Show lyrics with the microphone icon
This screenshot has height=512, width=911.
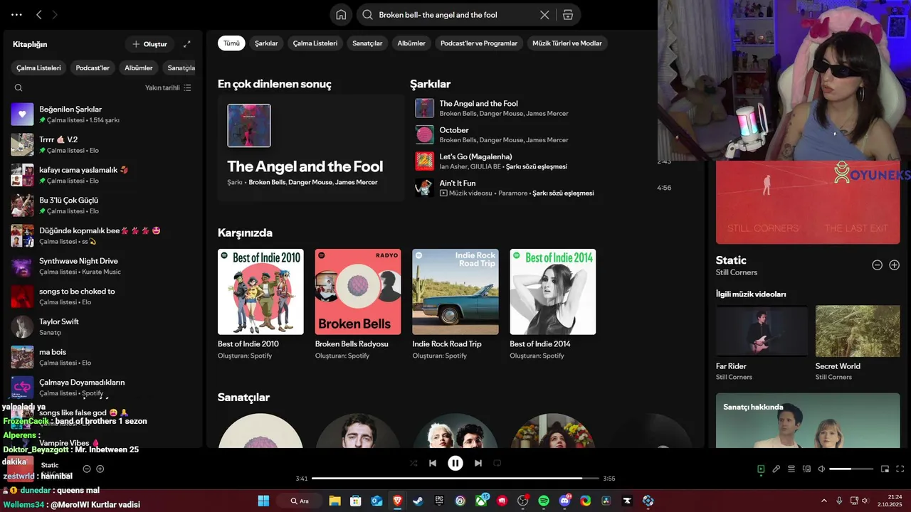[776, 469]
